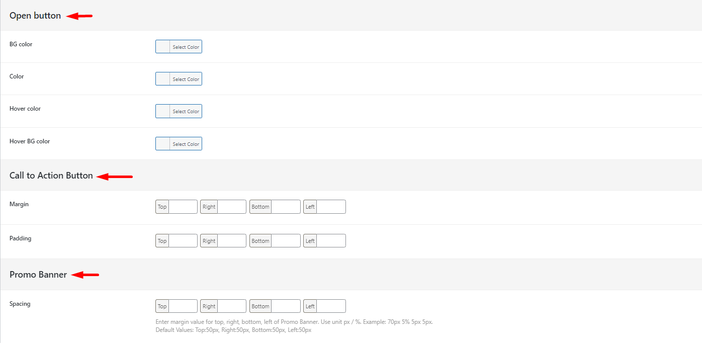Select the Spacing Top field
702x344 pixels.
(x=183, y=306)
